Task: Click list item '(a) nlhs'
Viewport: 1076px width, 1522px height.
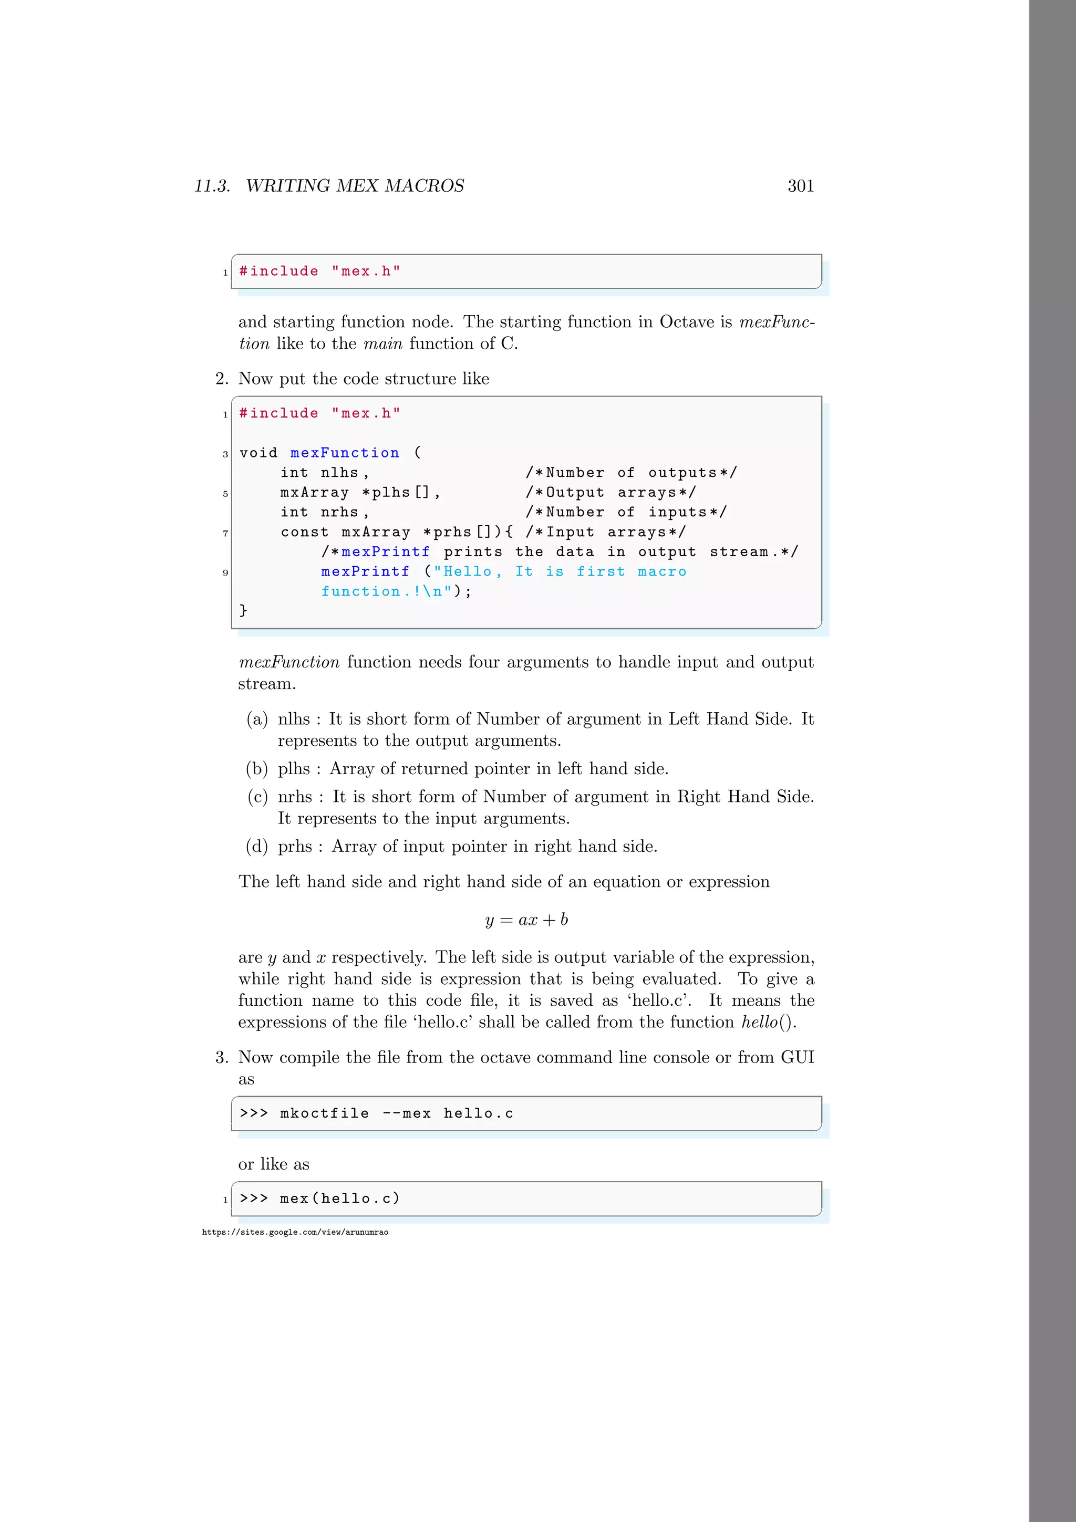Action: (530, 730)
